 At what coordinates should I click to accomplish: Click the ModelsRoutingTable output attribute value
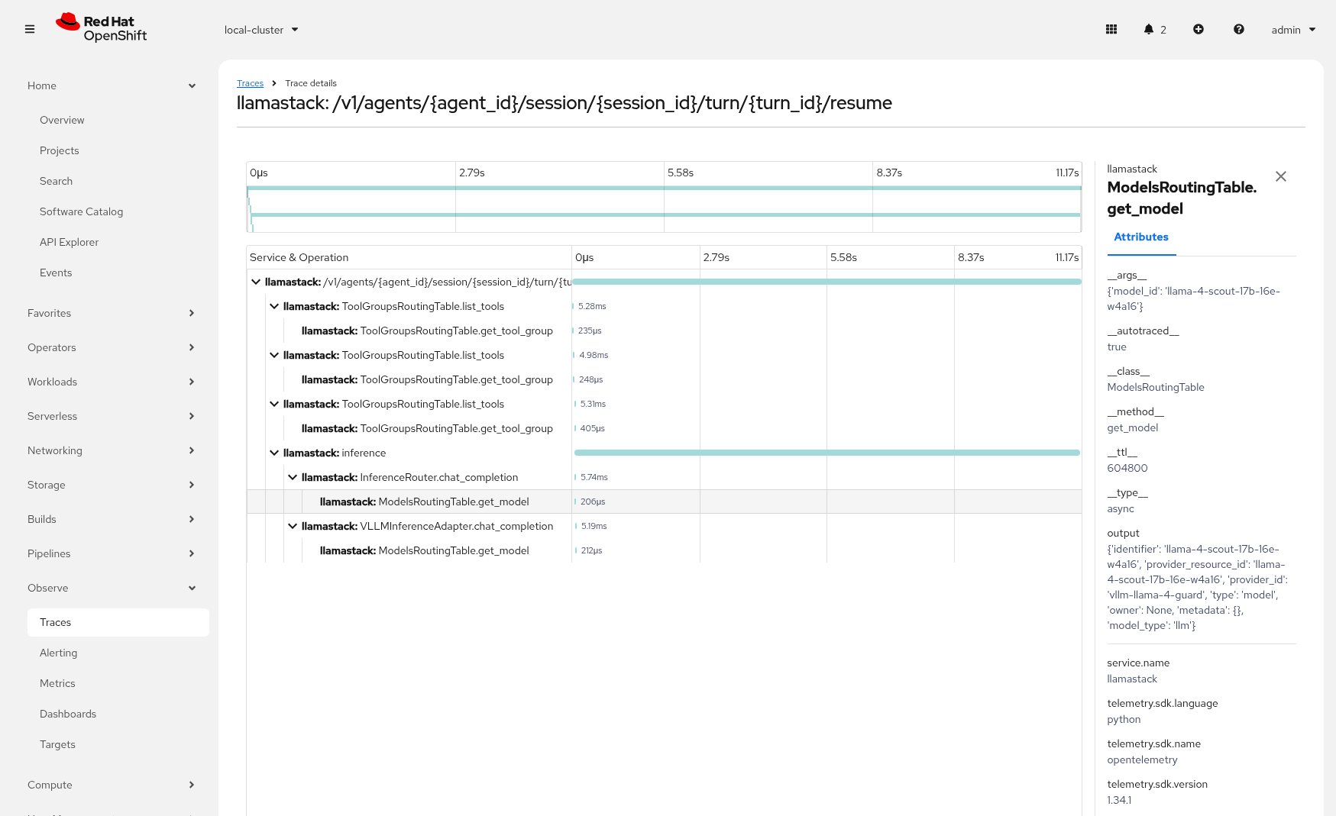pos(1197,587)
